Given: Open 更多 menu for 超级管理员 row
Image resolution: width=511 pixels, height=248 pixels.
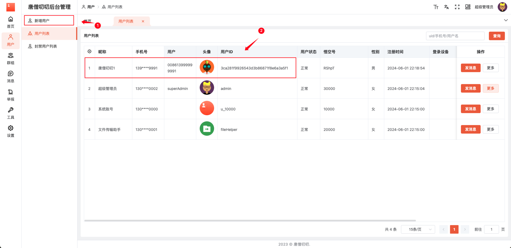Looking at the screenshot, I should [490, 88].
